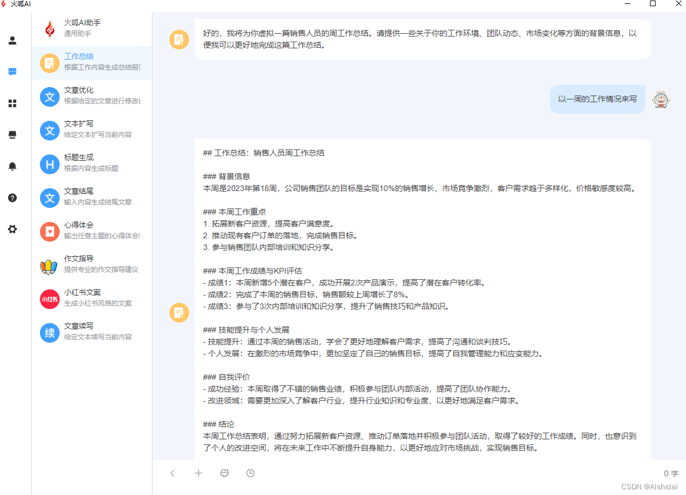This screenshot has height=495, width=686.
Task: Open the 文章续写 assistant
Action: [92, 333]
